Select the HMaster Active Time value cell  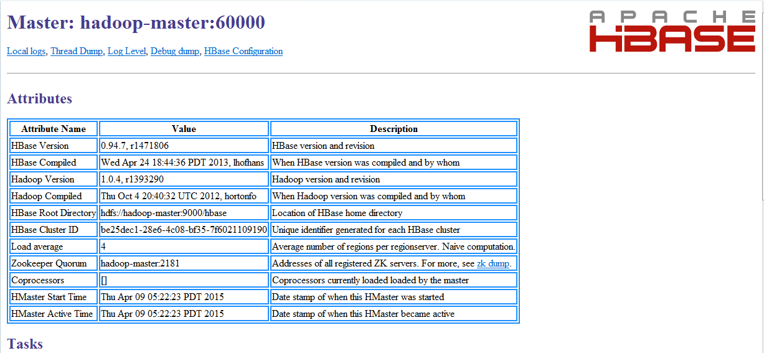pos(184,314)
